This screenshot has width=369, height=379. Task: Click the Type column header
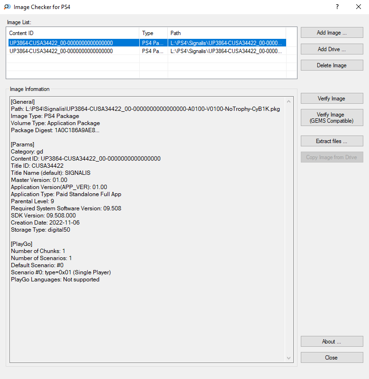pos(153,33)
